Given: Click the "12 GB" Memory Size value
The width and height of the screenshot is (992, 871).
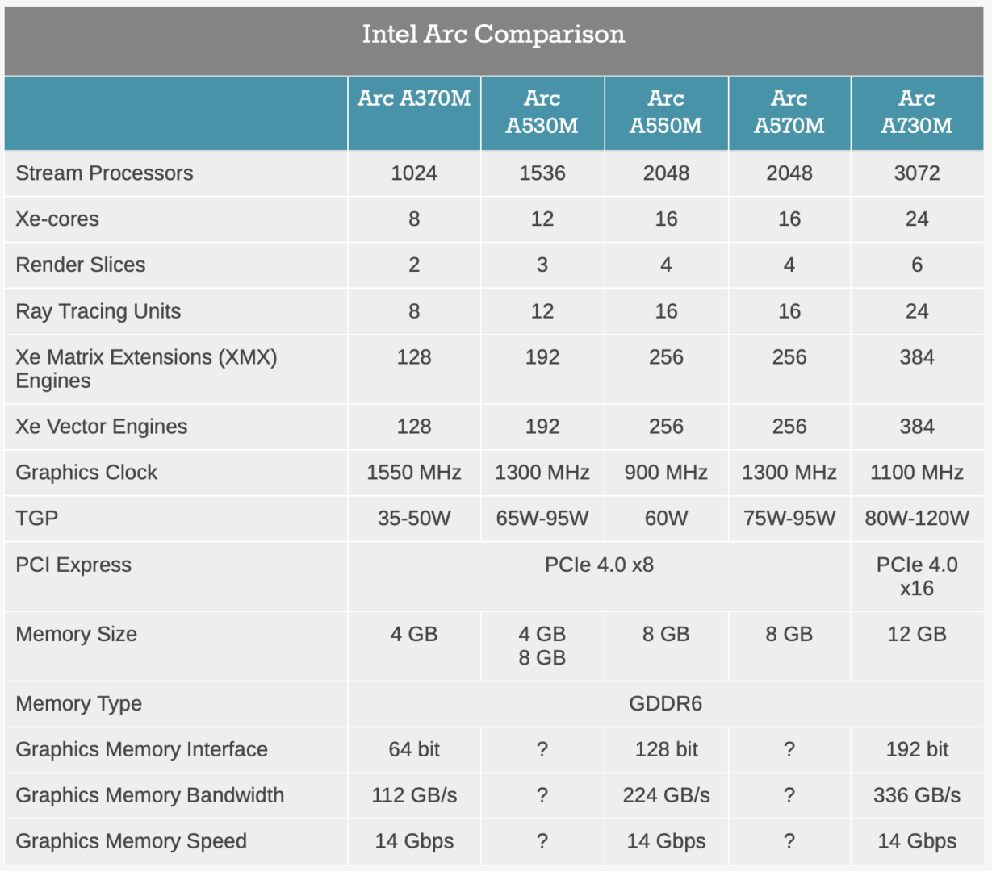Looking at the screenshot, I should [917, 635].
